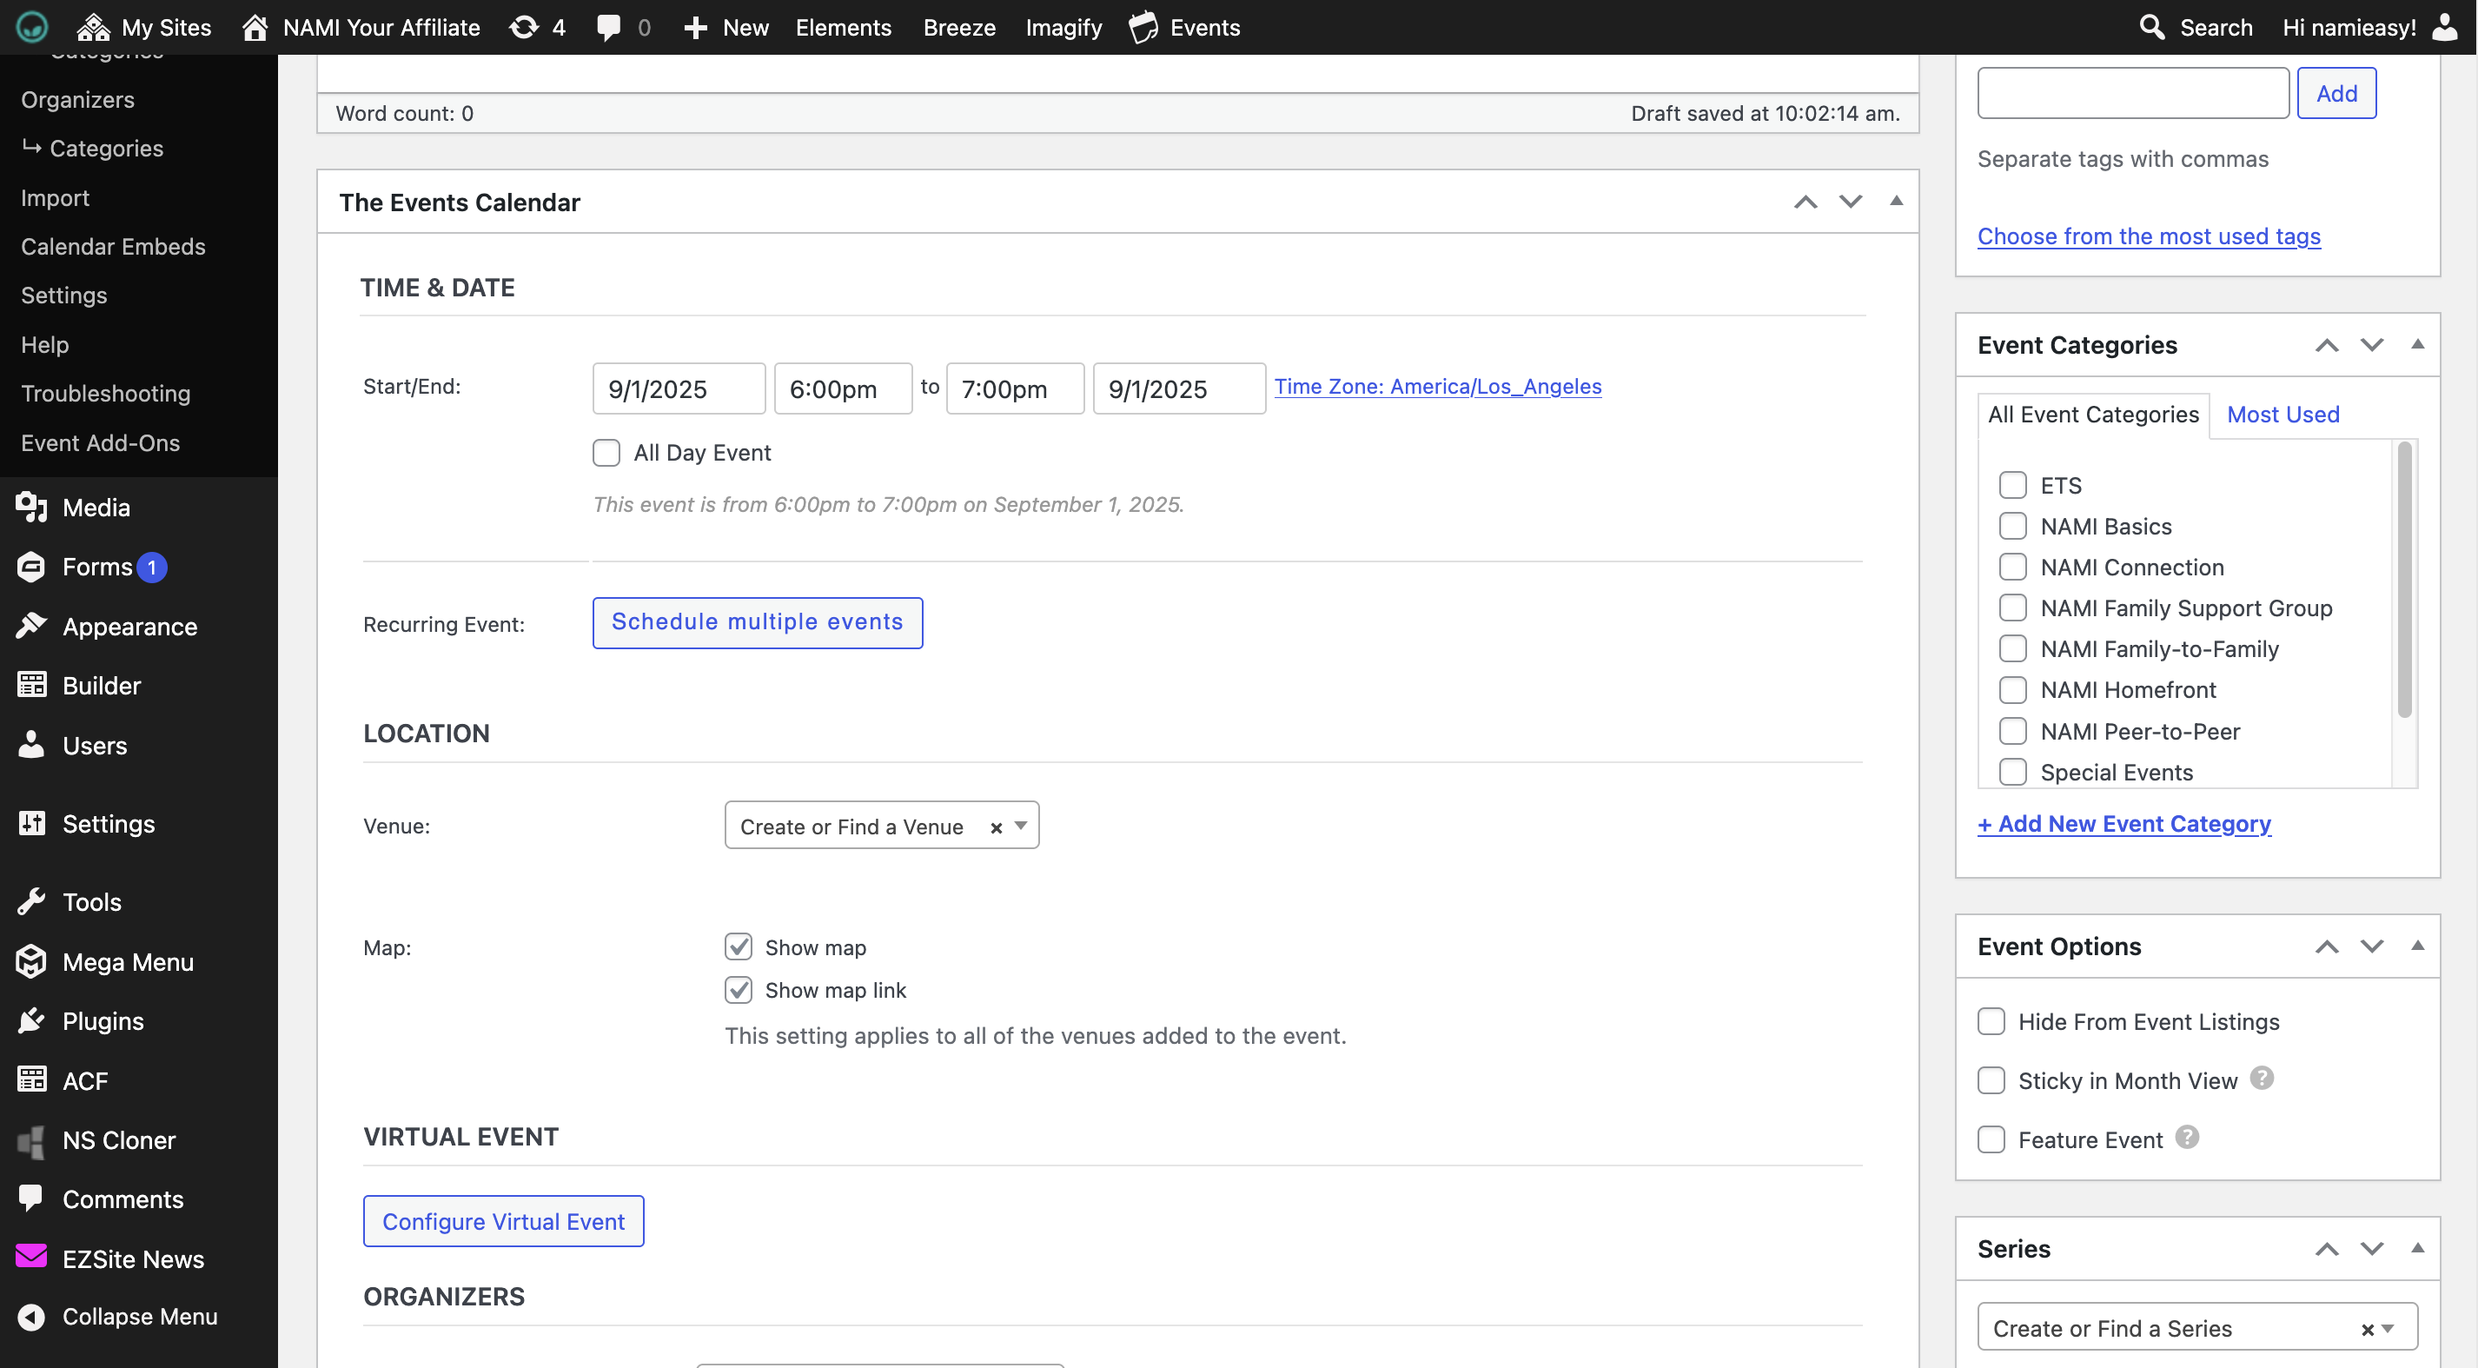The image size is (2478, 1368).
Task: Click the Collapse Menu arrow icon
Action: 30,1316
